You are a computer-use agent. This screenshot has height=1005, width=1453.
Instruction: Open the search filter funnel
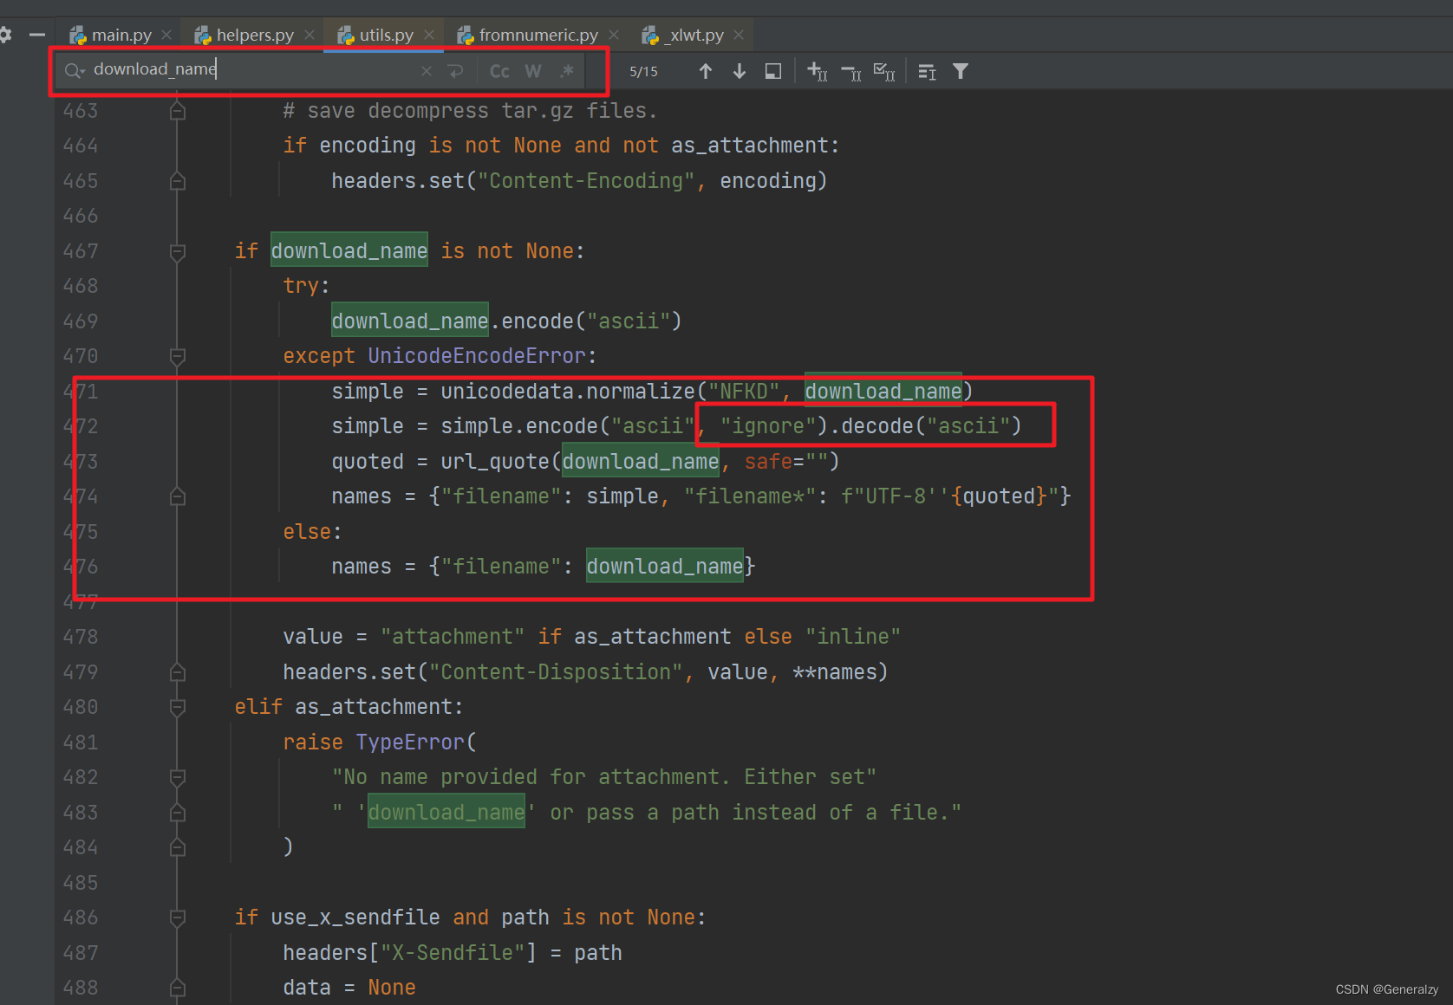pos(961,71)
